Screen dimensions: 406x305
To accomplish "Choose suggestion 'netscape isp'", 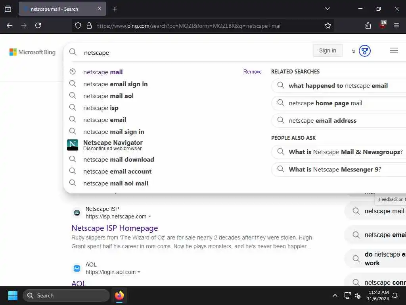I will click(101, 108).
